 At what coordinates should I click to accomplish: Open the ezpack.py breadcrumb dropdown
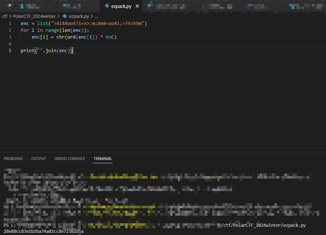[79, 17]
